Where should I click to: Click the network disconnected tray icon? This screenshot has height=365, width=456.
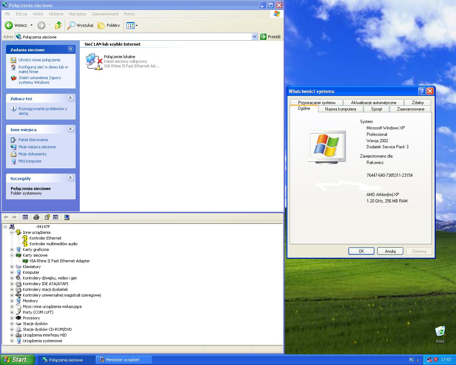pyautogui.click(x=429, y=360)
